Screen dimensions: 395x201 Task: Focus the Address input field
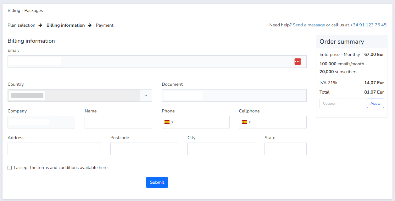pyautogui.click(x=54, y=149)
